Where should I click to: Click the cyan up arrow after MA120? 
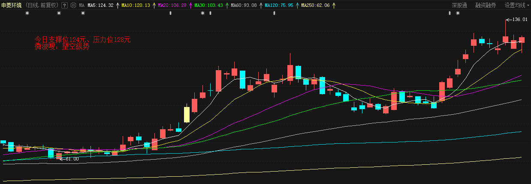coord(297,6)
